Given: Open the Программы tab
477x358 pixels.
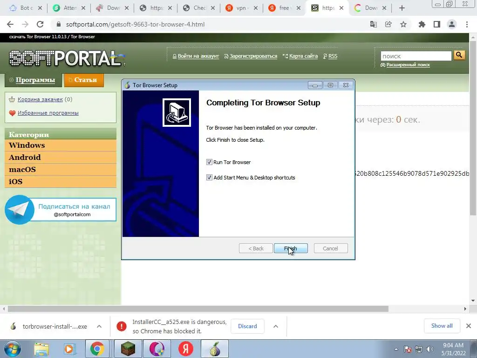Looking at the screenshot, I should pyautogui.click(x=33, y=80).
